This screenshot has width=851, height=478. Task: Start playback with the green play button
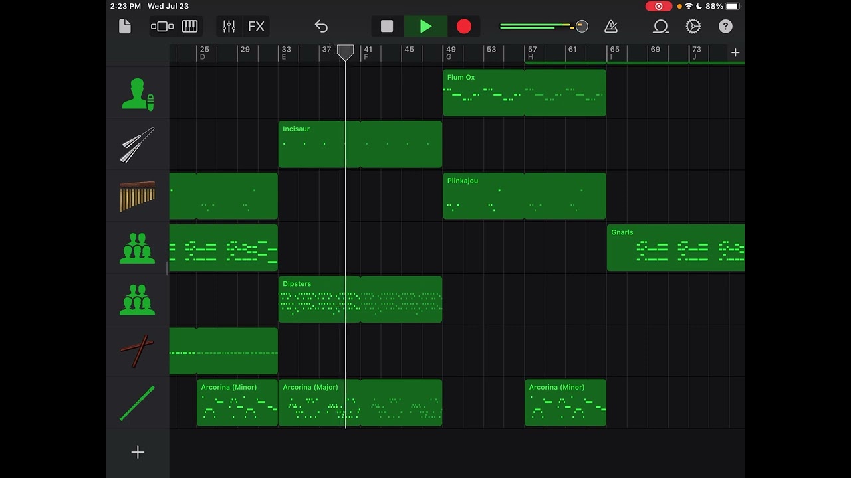coord(425,26)
